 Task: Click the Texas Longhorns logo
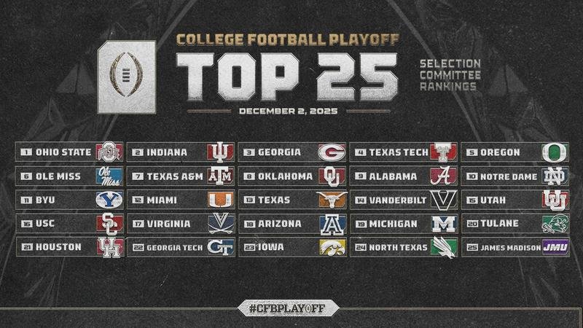pos(330,200)
